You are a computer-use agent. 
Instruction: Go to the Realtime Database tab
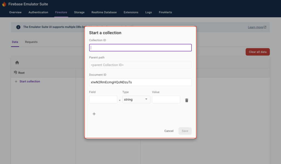click(x=104, y=12)
